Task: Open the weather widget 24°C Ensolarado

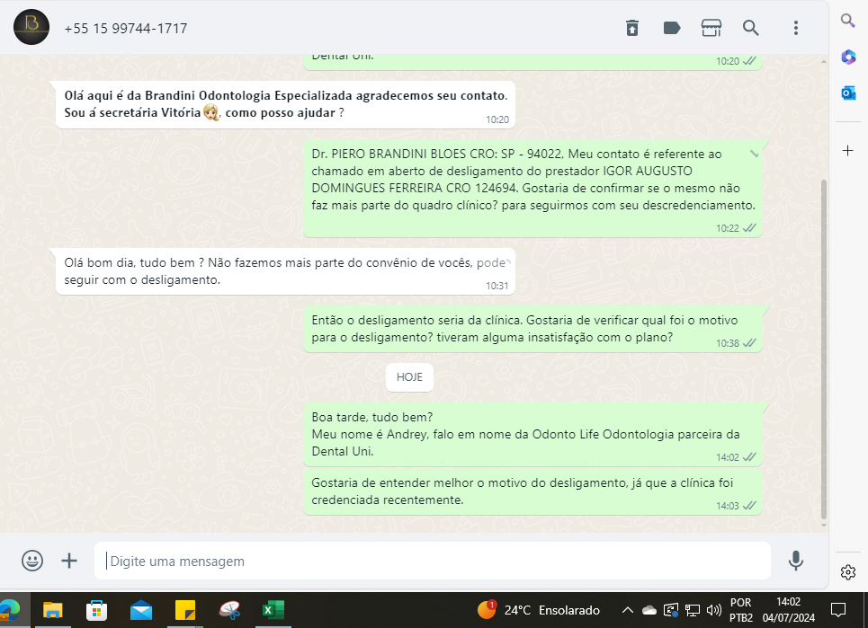Action: 538,610
